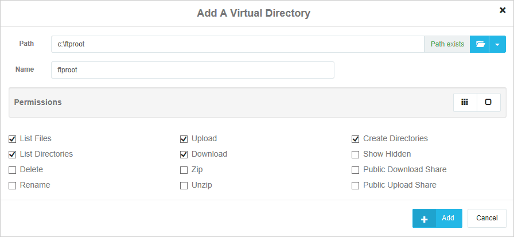The width and height of the screenshot is (514, 237).
Task: Open the dropdown arrow next to folder button
Action: click(497, 44)
